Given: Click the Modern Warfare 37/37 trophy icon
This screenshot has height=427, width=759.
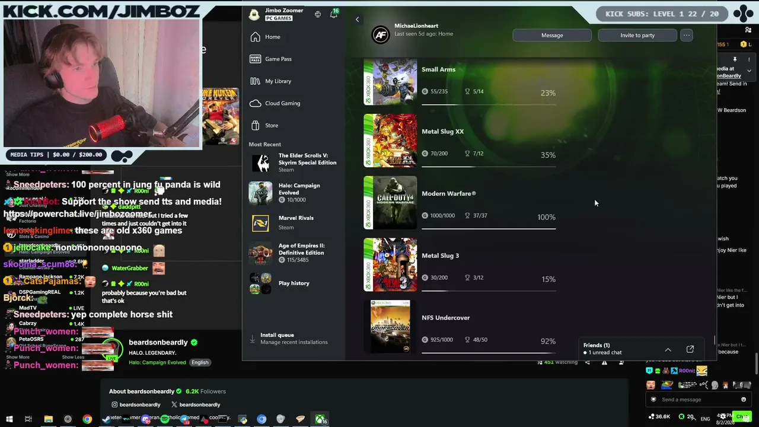Looking at the screenshot, I should pos(467,216).
